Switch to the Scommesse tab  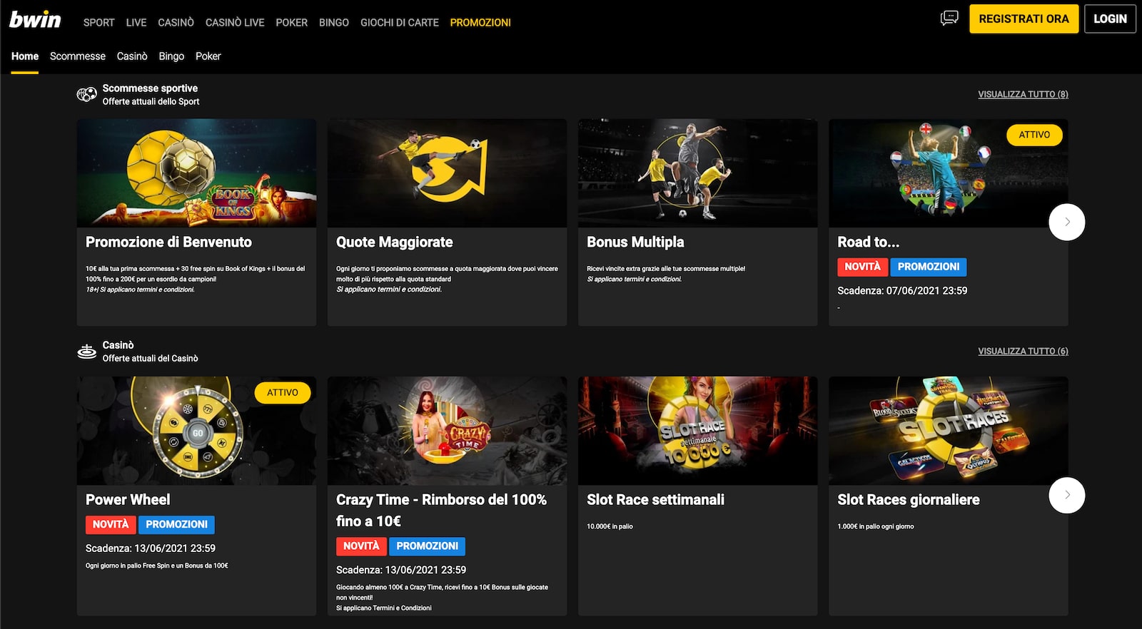coord(78,56)
